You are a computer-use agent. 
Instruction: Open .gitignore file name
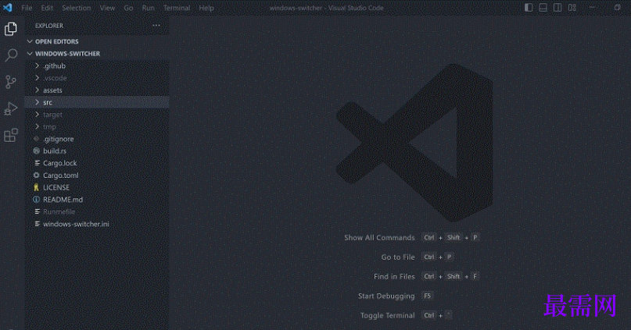[59, 139]
